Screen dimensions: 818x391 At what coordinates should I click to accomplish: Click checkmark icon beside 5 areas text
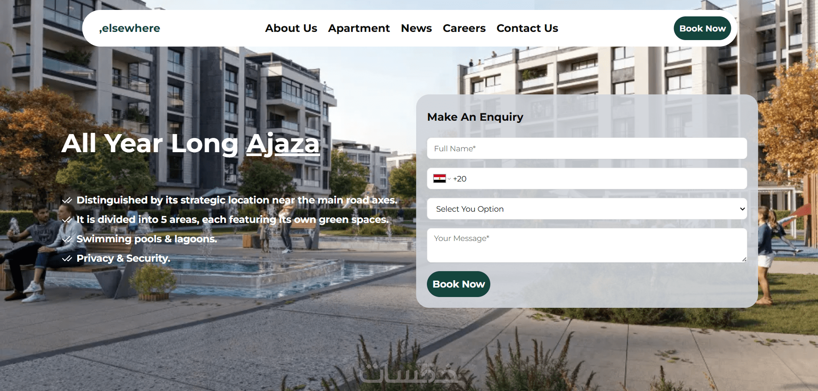pyautogui.click(x=67, y=220)
